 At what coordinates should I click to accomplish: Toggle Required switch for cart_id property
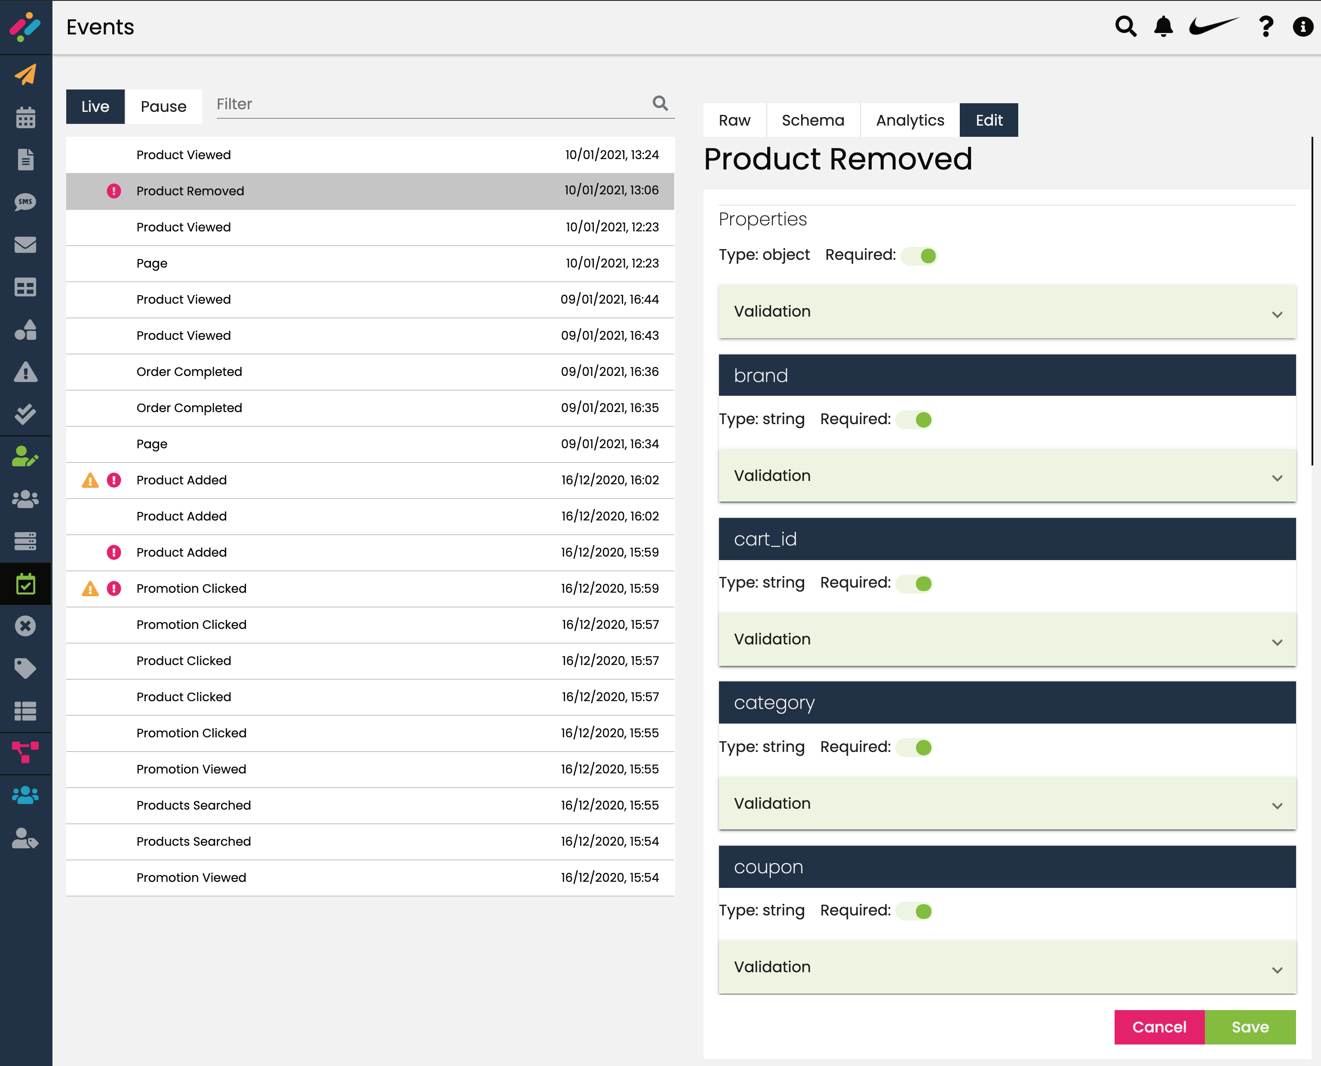pos(915,583)
